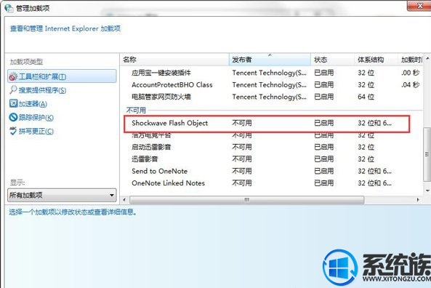Image resolution: width=431 pixels, height=288 pixels.
Task: Click the 不可用 group header
Action: click(x=136, y=111)
